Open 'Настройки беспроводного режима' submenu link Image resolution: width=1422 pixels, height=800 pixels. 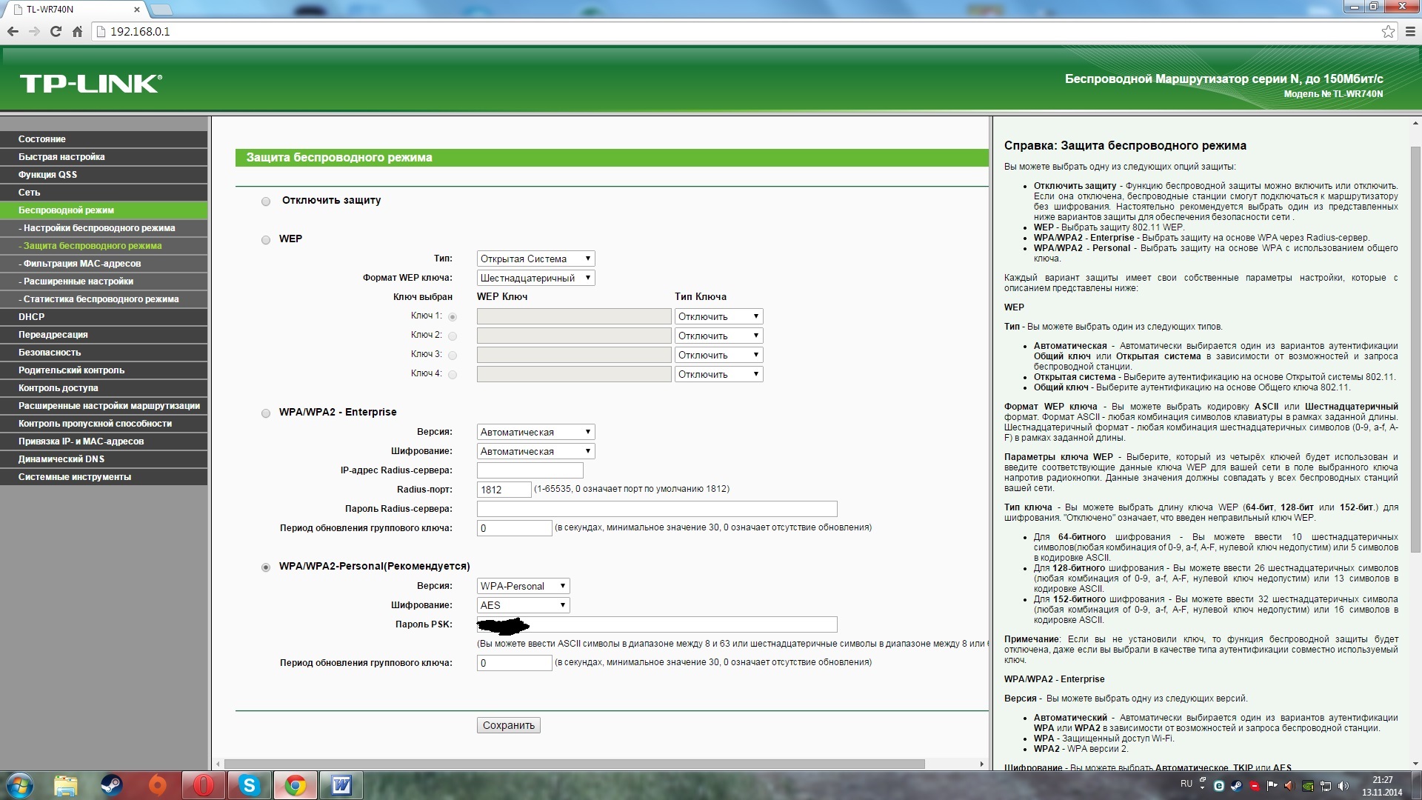pos(104,228)
